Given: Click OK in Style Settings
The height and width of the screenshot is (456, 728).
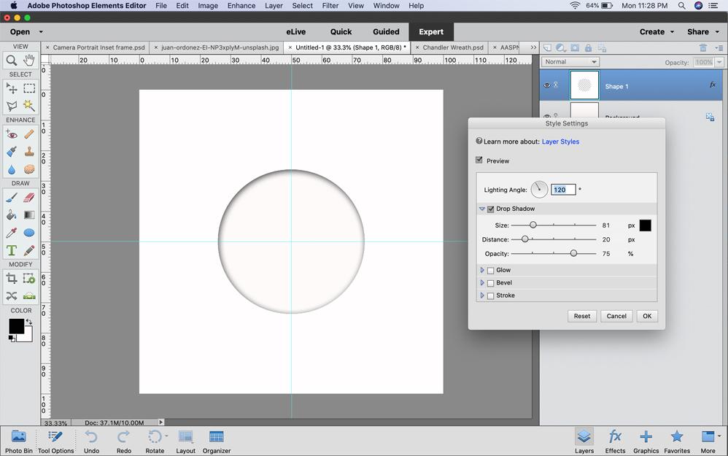Looking at the screenshot, I should tap(647, 316).
